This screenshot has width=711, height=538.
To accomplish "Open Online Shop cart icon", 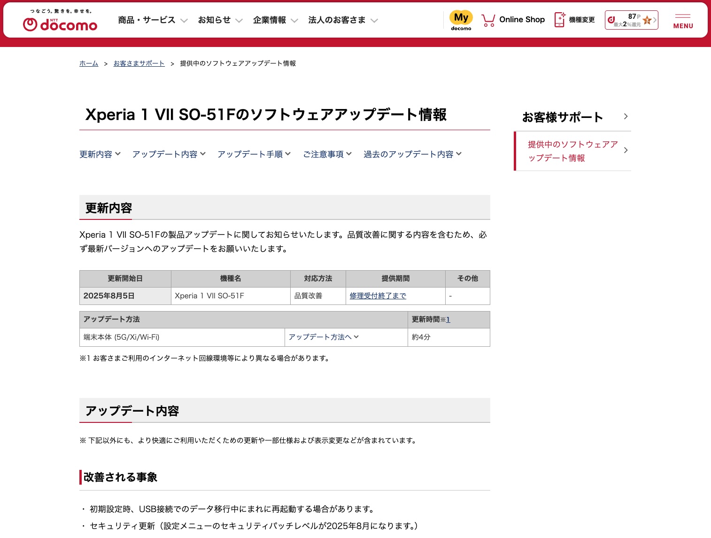I will pos(488,20).
